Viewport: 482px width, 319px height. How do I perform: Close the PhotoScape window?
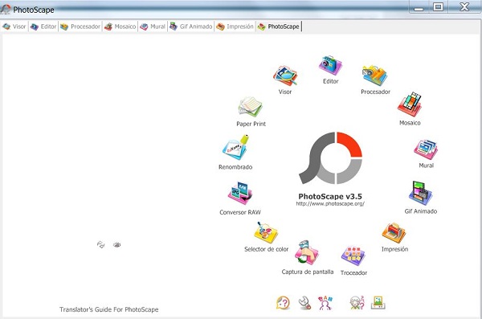coord(464,6)
